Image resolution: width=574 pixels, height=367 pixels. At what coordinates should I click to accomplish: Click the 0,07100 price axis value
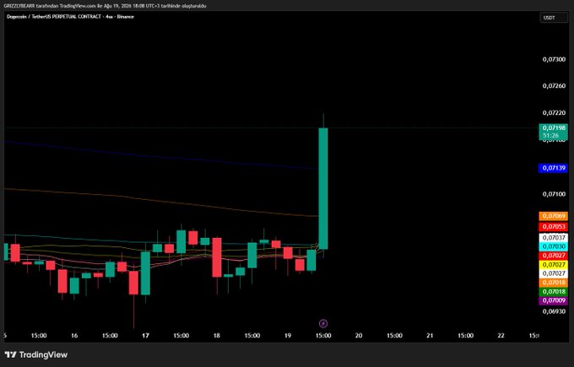click(554, 194)
